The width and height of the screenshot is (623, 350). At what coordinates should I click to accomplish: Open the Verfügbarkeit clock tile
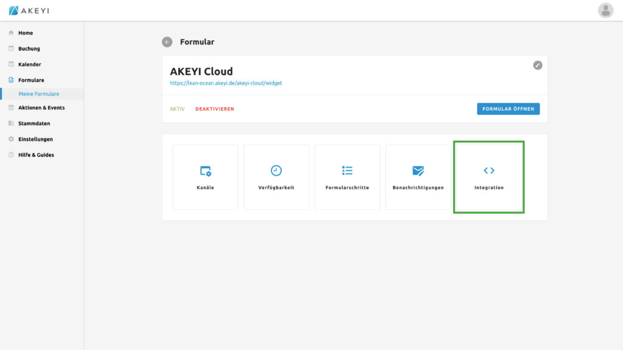[276, 177]
